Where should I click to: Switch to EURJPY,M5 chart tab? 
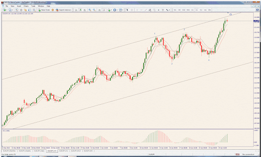[88, 151]
